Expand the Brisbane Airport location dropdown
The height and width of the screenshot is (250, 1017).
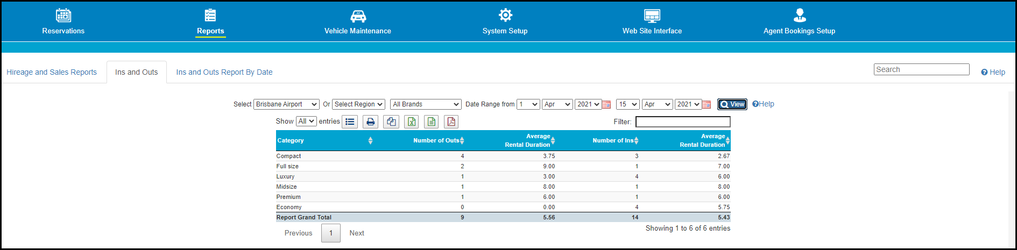point(287,104)
